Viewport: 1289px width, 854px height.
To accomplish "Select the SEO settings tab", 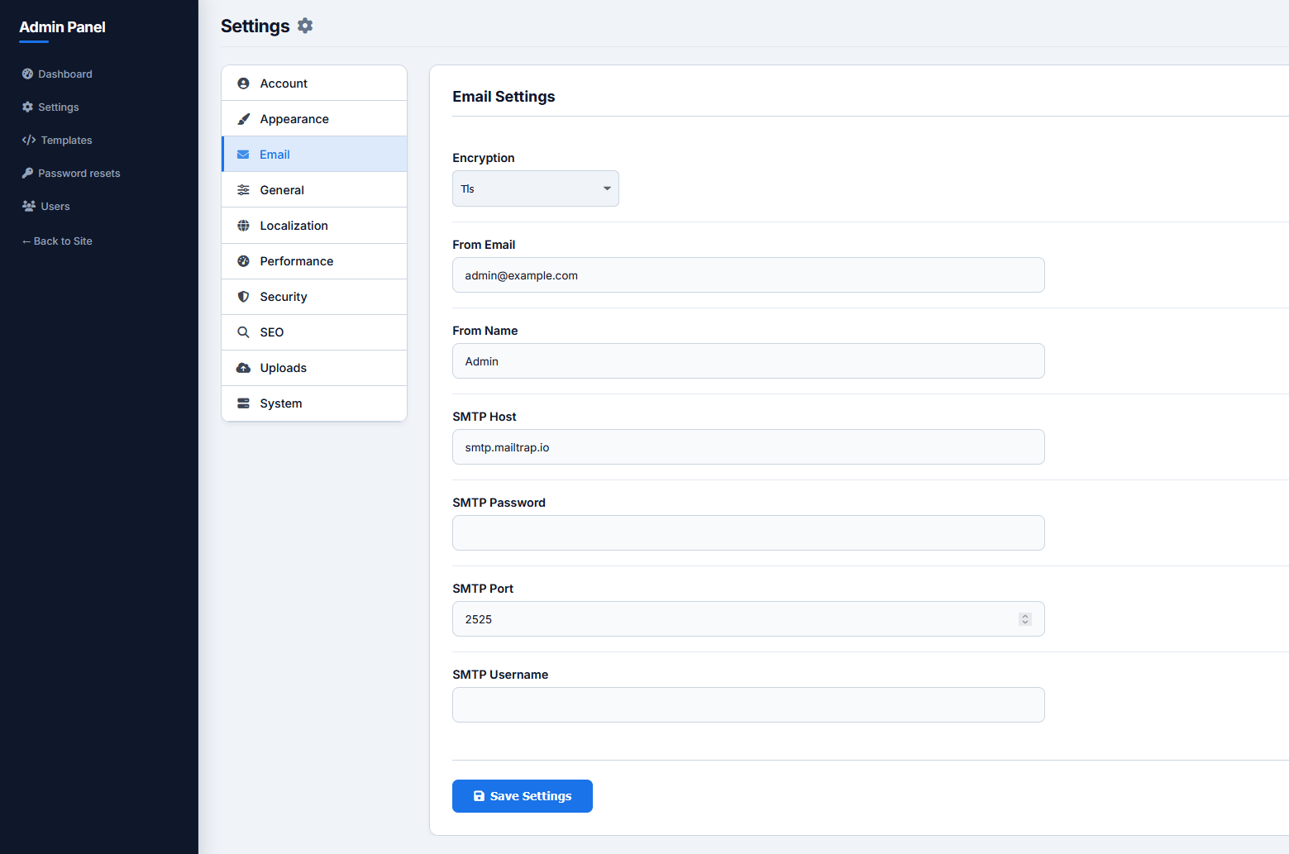I will coord(314,332).
